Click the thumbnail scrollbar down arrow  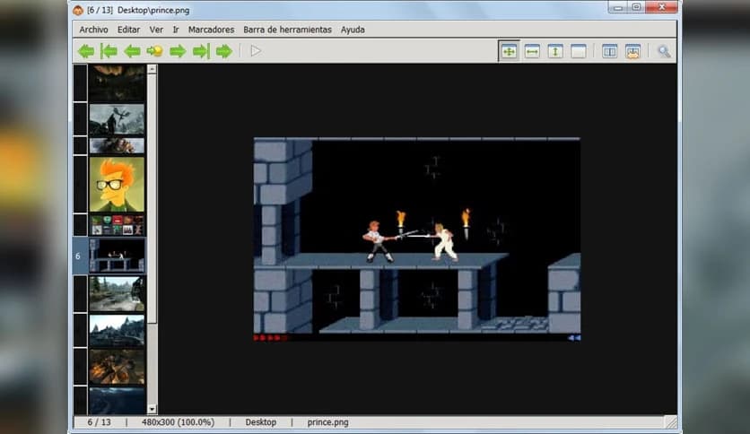153,409
